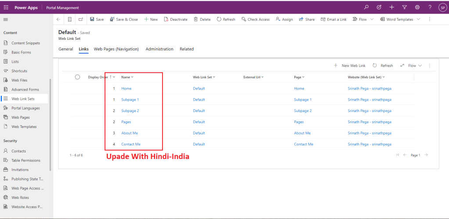Screen dimensions: 449x219
Task: Expand the Word Templates dropdown
Action: [x=418, y=19]
